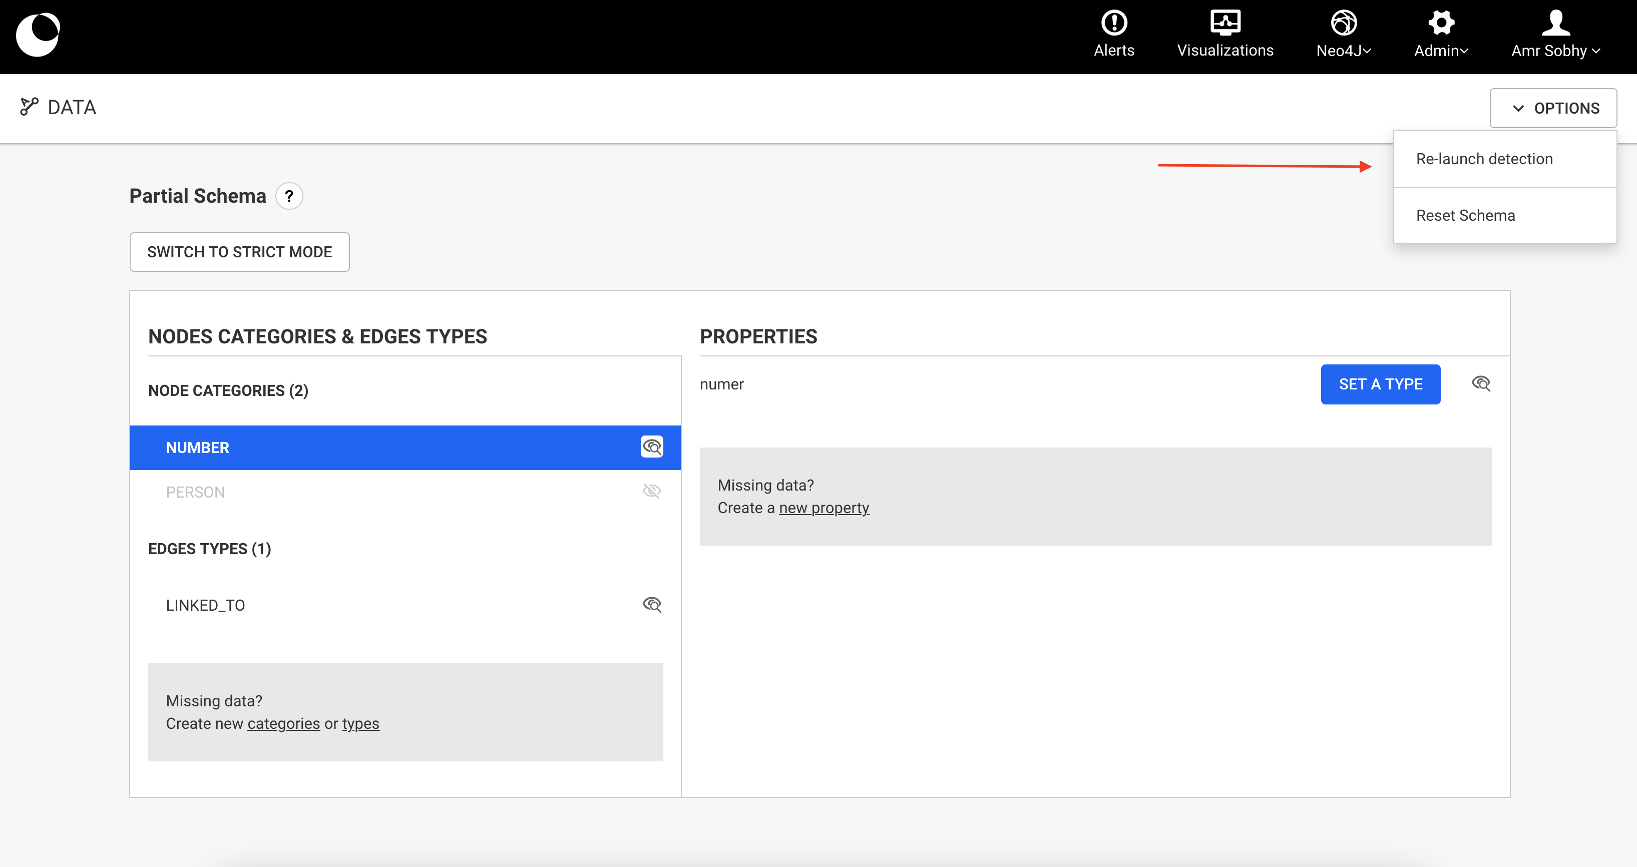
Task: Open the Amr Sobhy user dropdown
Action: point(1555,51)
